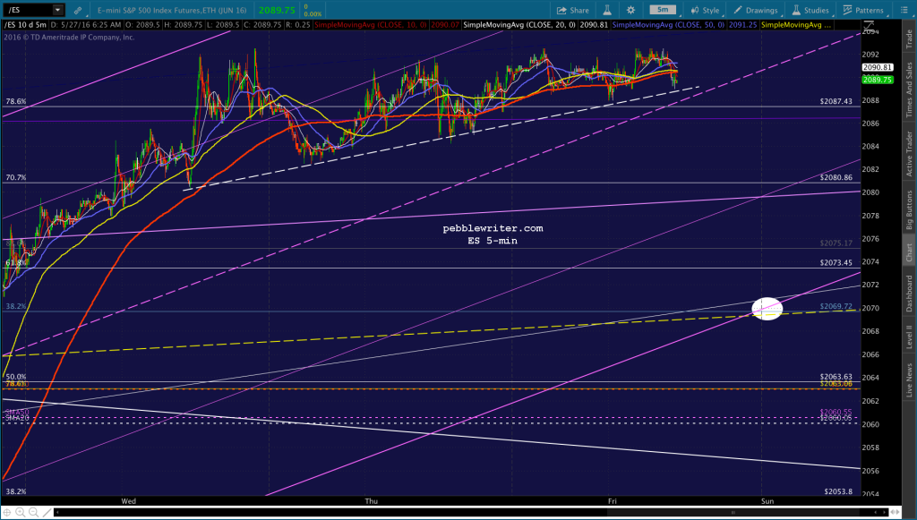Open the Trade side tab
The height and width of the screenshot is (520, 917).
click(910, 39)
